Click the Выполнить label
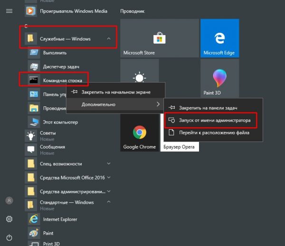Viewport: 285px width, 246px height. coord(55,53)
